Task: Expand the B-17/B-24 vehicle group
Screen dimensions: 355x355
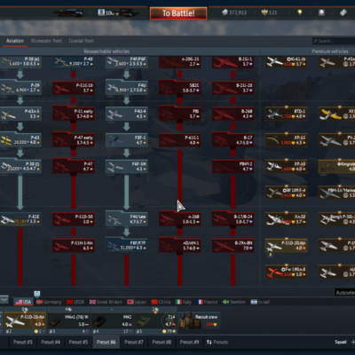Action: click(x=233, y=219)
